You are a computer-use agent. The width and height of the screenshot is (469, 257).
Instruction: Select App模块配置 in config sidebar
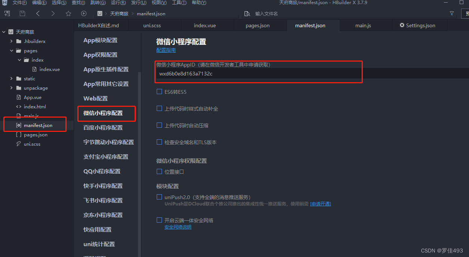pos(100,40)
